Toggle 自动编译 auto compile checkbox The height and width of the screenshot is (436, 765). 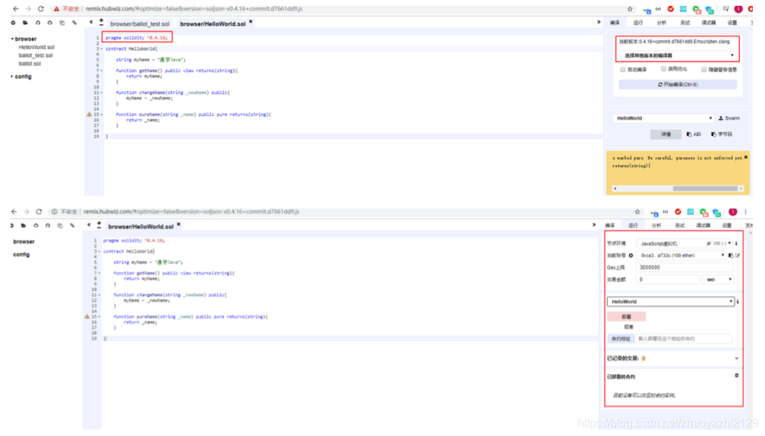[623, 70]
